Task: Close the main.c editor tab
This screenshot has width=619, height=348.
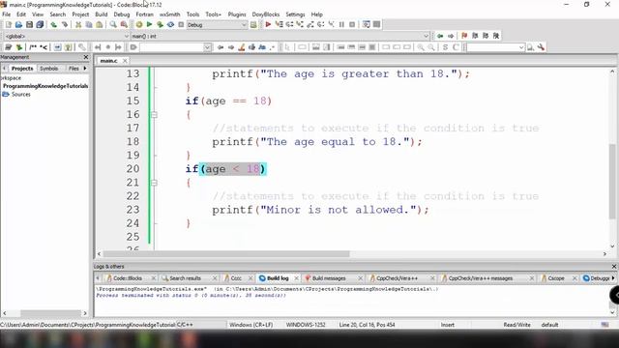Action: coord(125,60)
